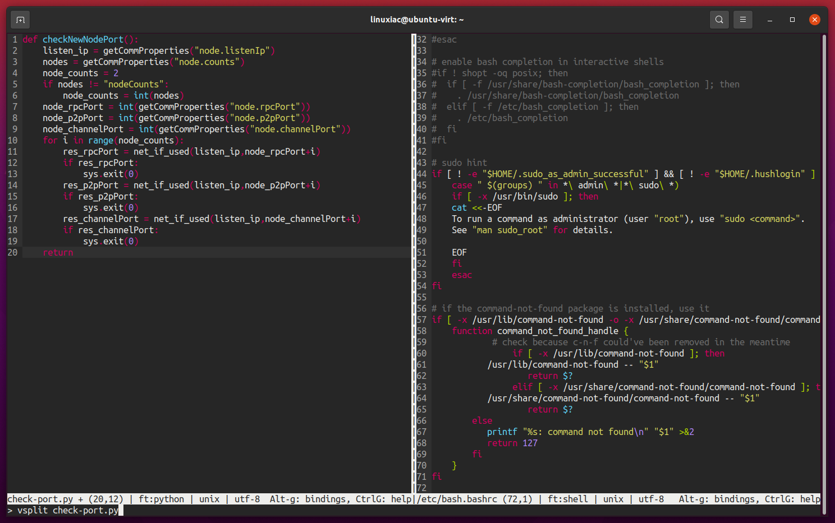
Task: Place cursor on def checkNewNodePort line
Action: click(x=80, y=39)
